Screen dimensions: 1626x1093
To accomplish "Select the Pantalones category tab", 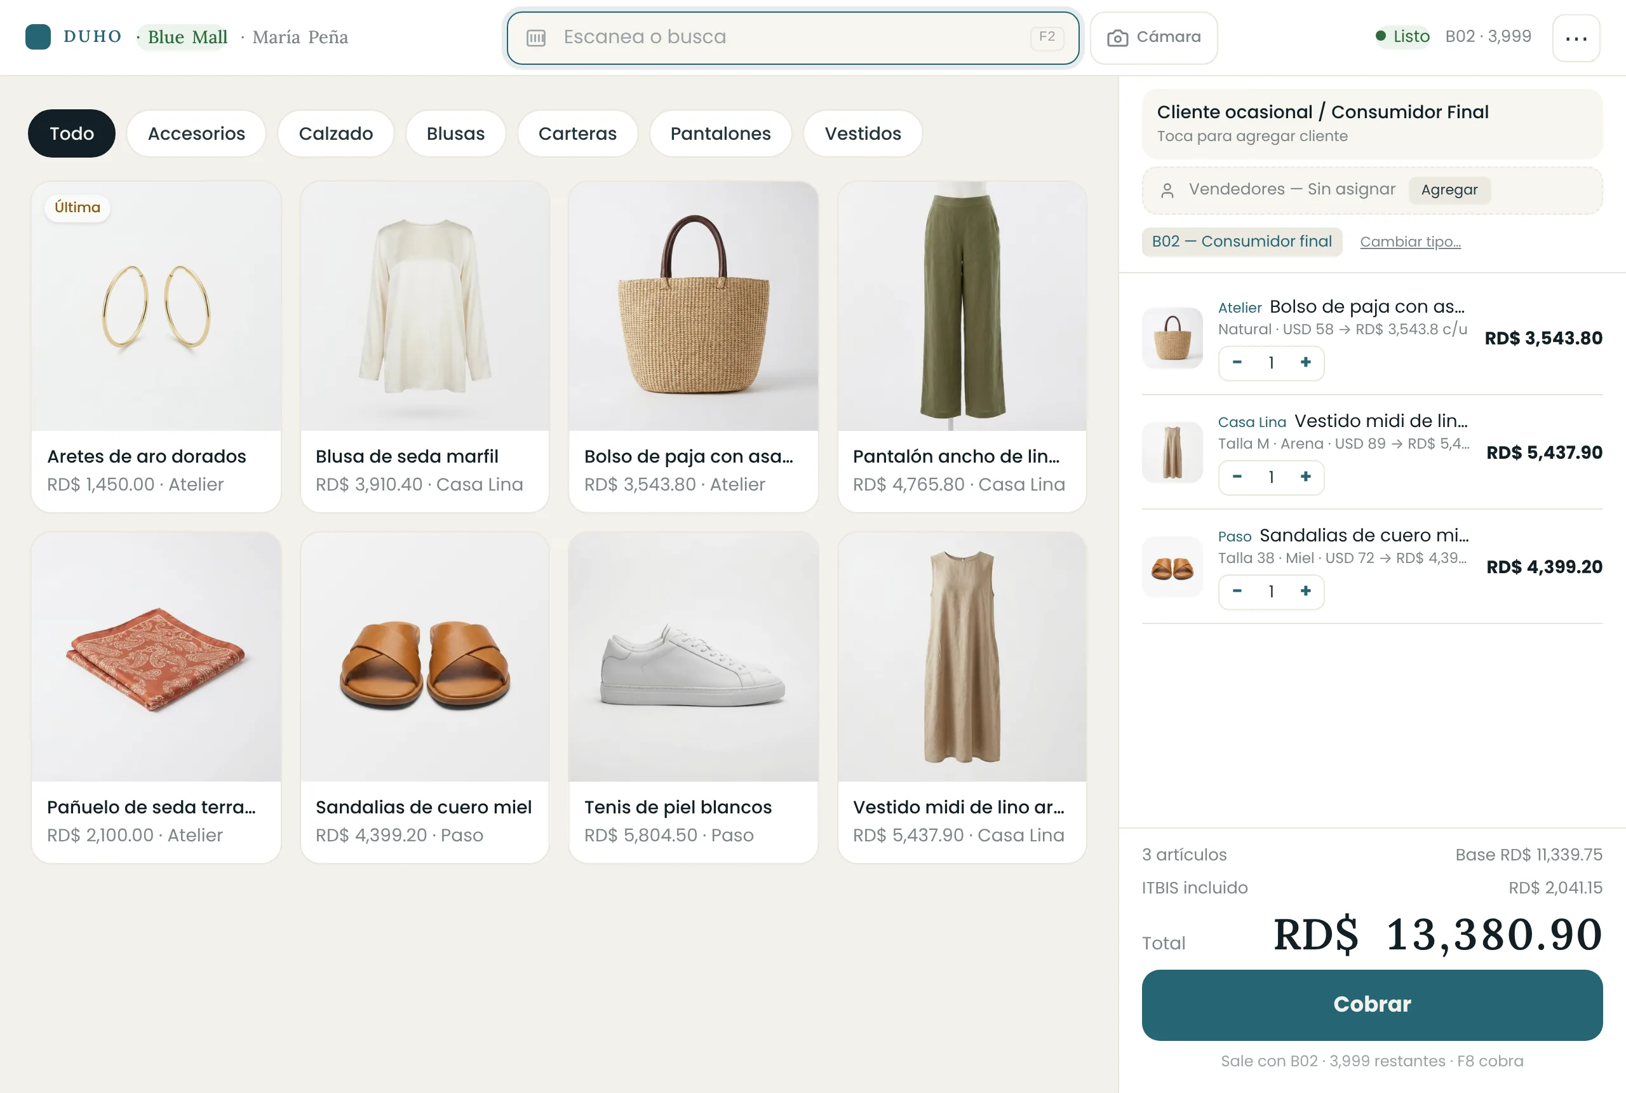I will click(720, 133).
